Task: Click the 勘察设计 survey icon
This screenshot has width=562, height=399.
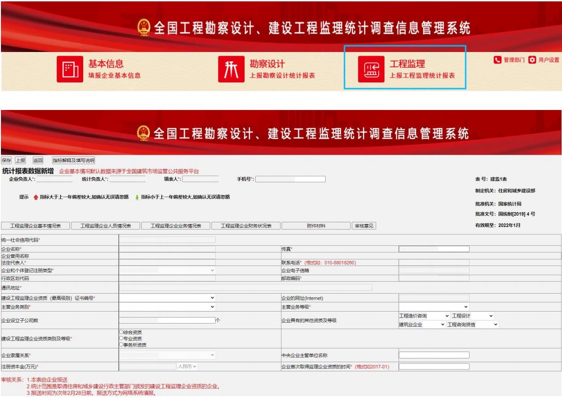Action: point(233,71)
